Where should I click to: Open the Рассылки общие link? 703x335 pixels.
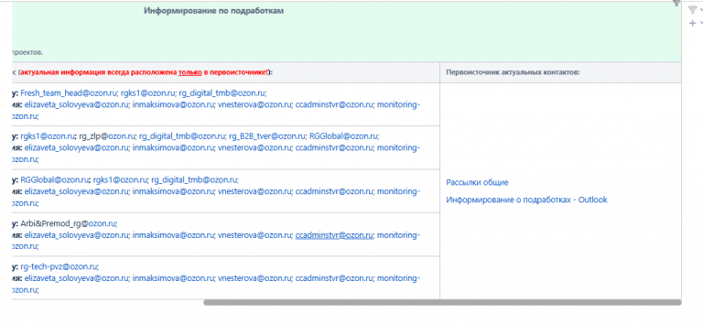point(477,182)
